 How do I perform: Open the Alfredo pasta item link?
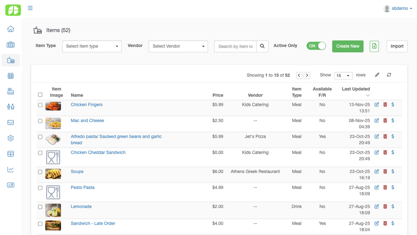tap(116, 140)
